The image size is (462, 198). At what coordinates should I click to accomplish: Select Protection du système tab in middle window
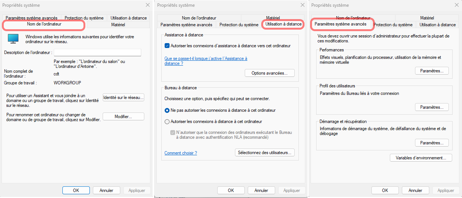(239, 25)
